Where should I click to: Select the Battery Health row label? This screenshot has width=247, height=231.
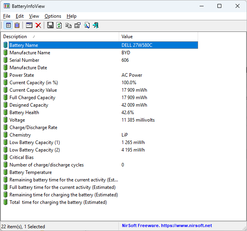pyautogui.click(x=24, y=113)
